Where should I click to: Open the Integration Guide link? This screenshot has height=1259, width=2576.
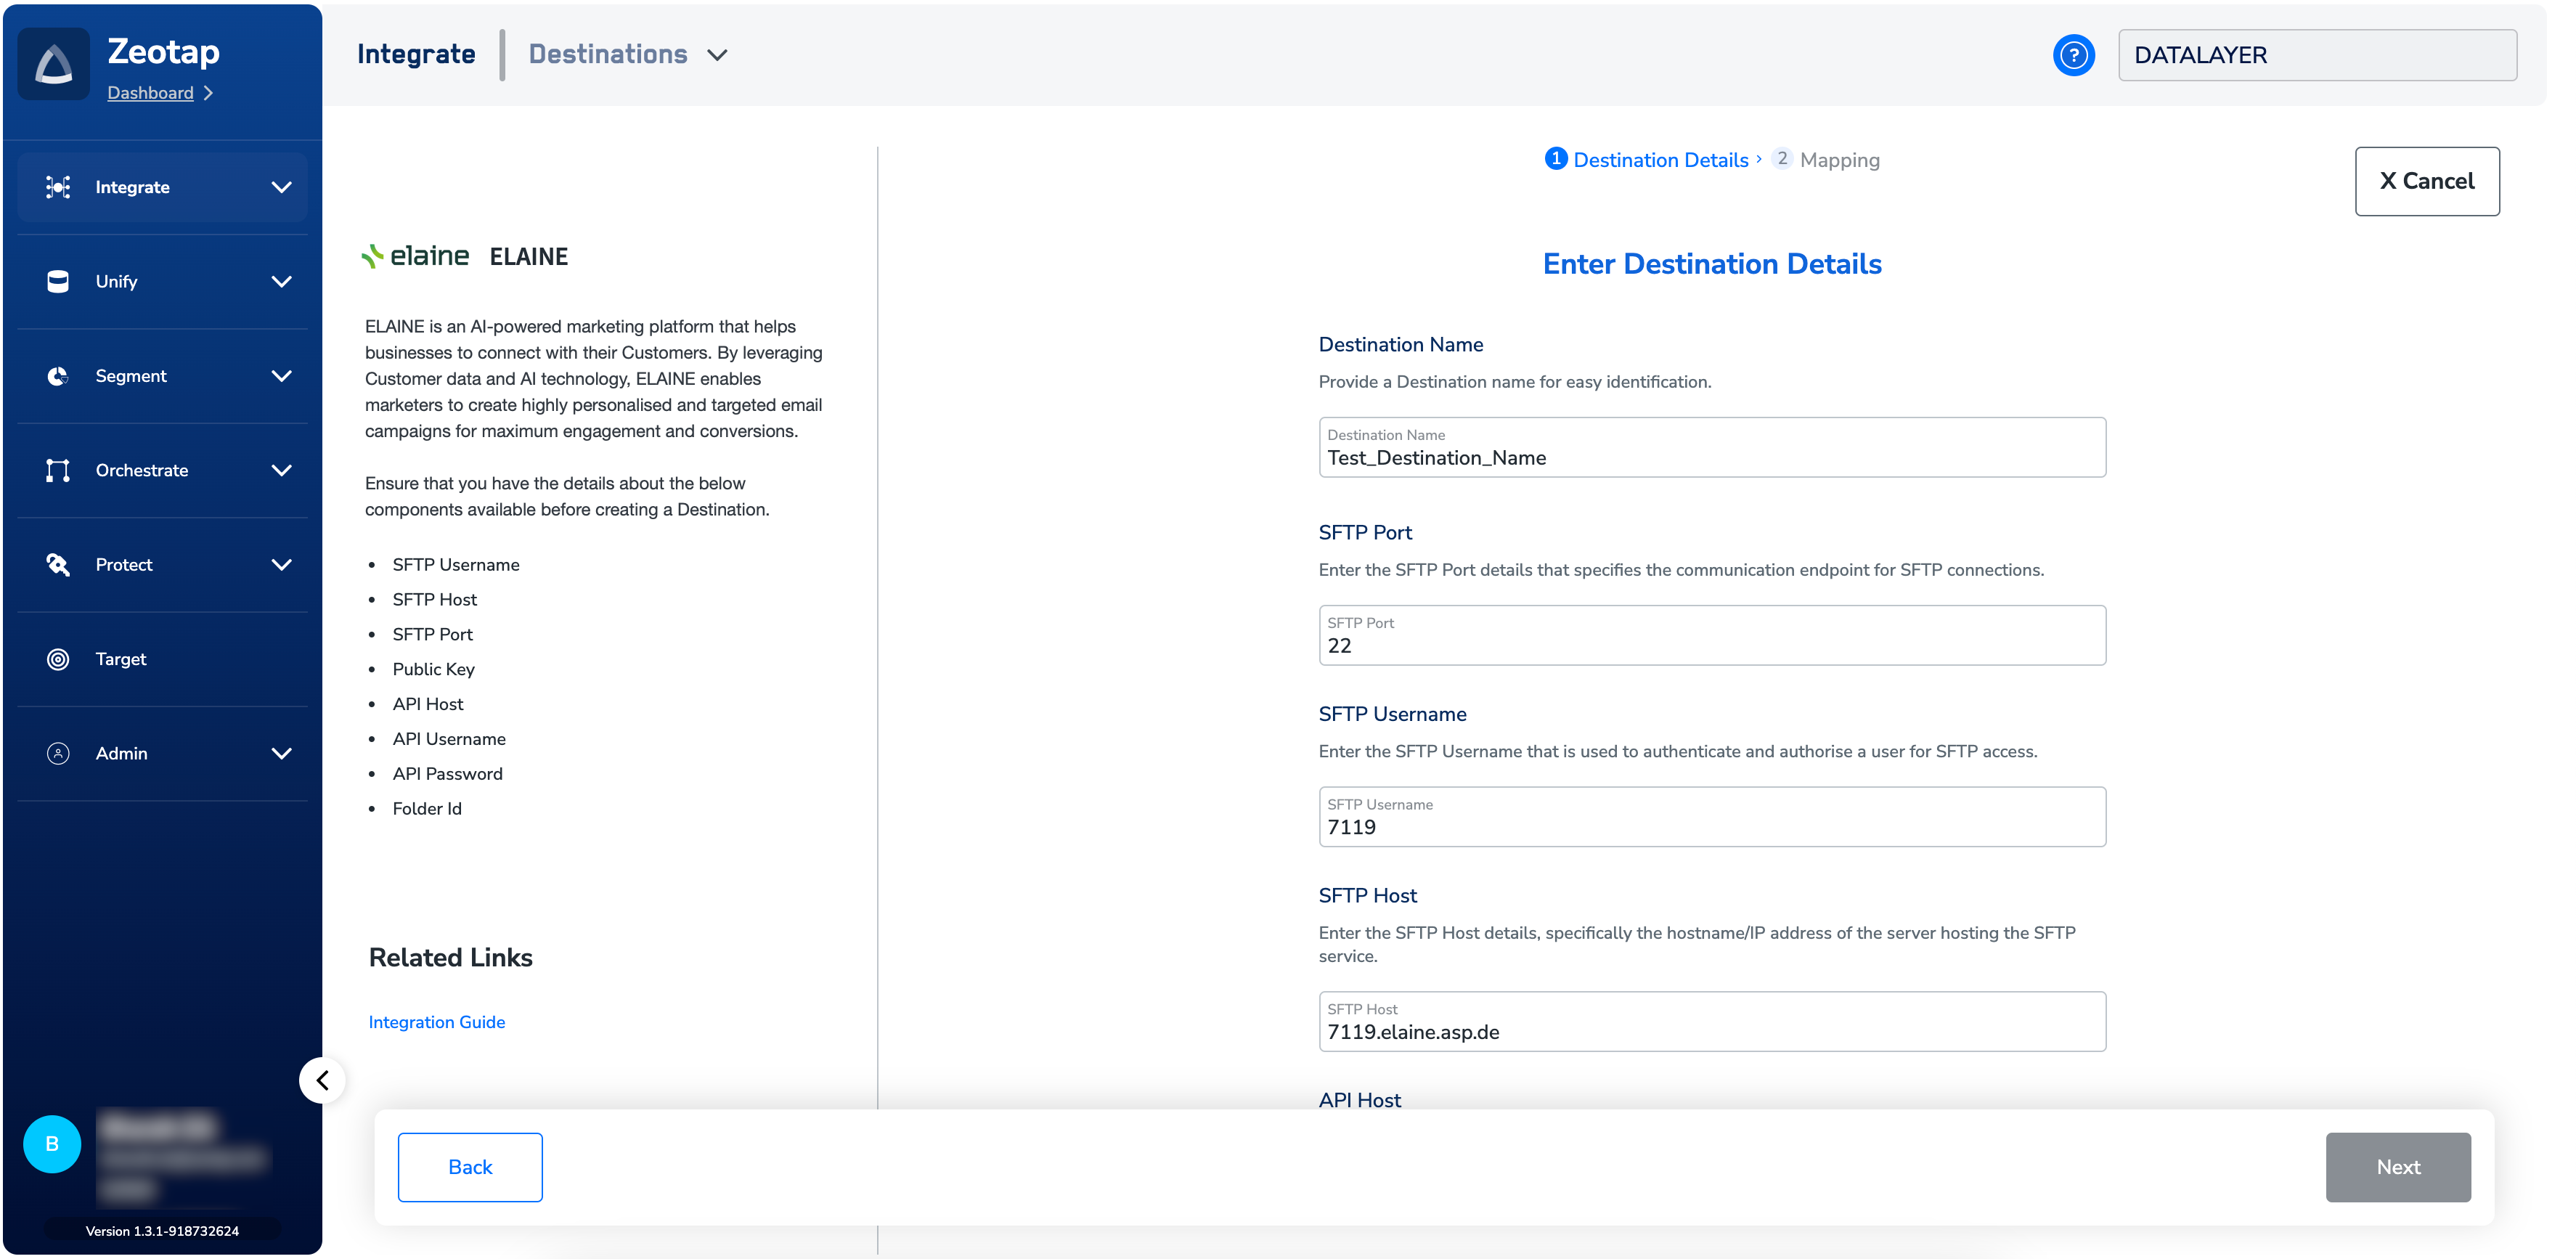pyautogui.click(x=437, y=1022)
